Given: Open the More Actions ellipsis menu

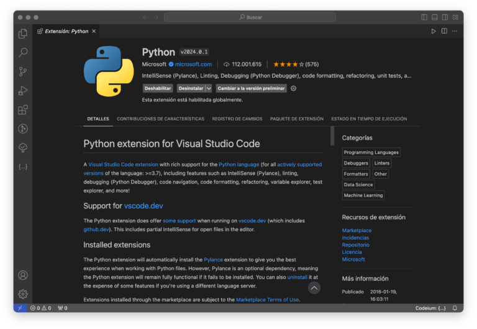Looking at the screenshot, I should click(x=455, y=31).
